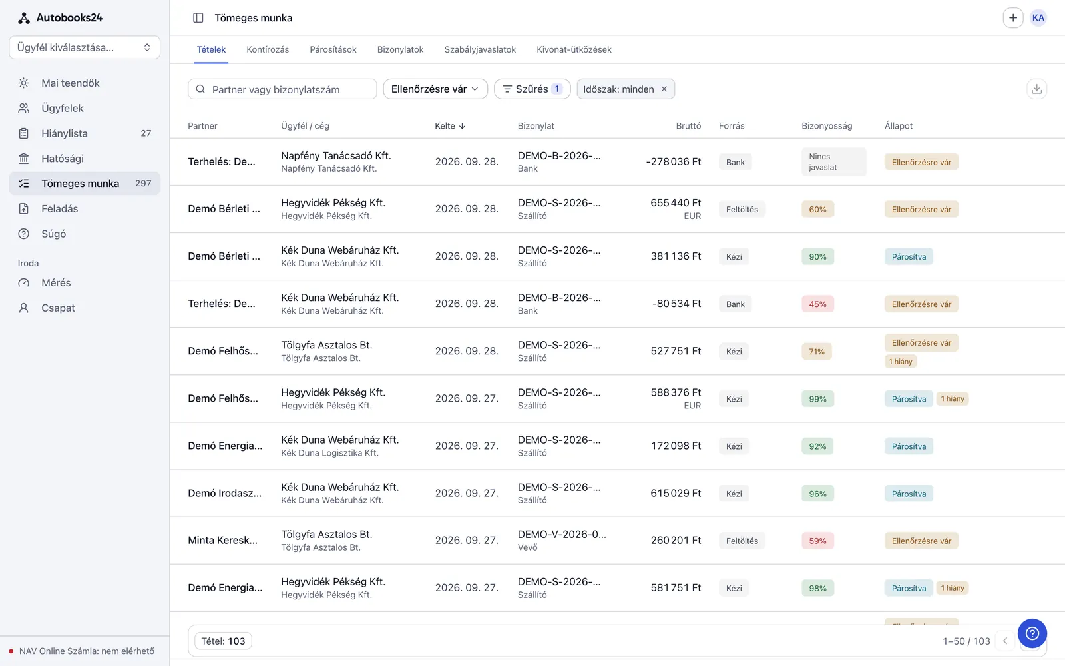Click the NAV Online Számla status

pos(81,651)
